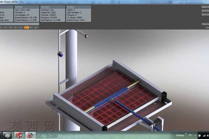
Task: Click the action center flag tray icon
Action: pyautogui.click(x=199, y=135)
